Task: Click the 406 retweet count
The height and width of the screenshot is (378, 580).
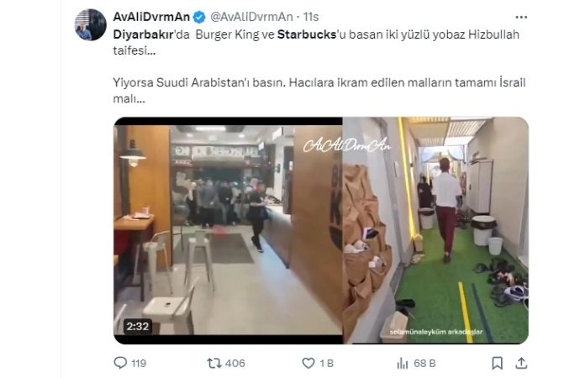Action: (x=235, y=363)
